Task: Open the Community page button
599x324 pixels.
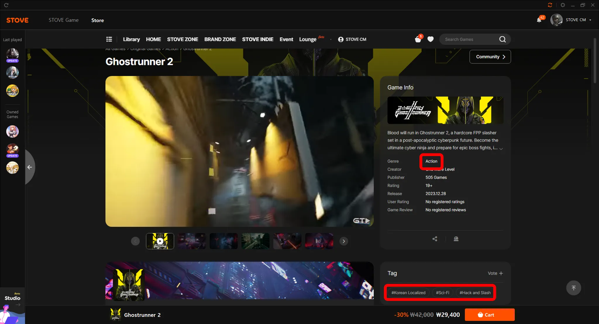Action: [490, 57]
